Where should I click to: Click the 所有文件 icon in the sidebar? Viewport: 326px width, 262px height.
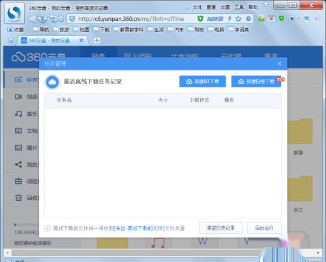(18, 80)
